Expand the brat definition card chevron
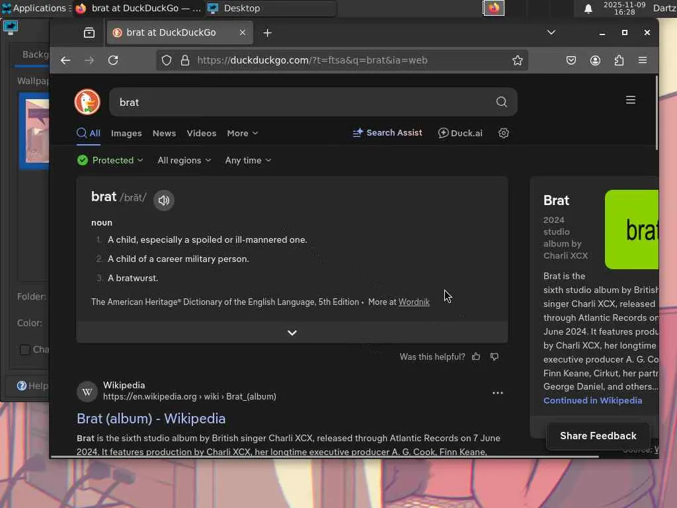Screen dimensions: 677x508 [x=292, y=333]
